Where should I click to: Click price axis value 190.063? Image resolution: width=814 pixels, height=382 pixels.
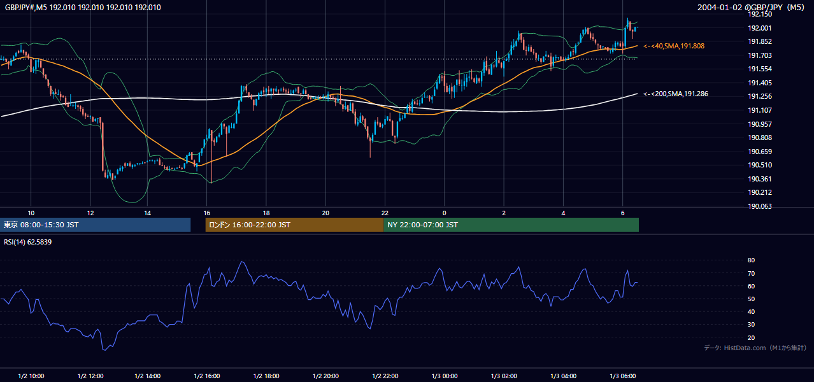pyautogui.click(x=759, y=206)
